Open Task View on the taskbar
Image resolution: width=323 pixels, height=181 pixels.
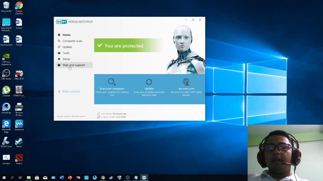20,178
